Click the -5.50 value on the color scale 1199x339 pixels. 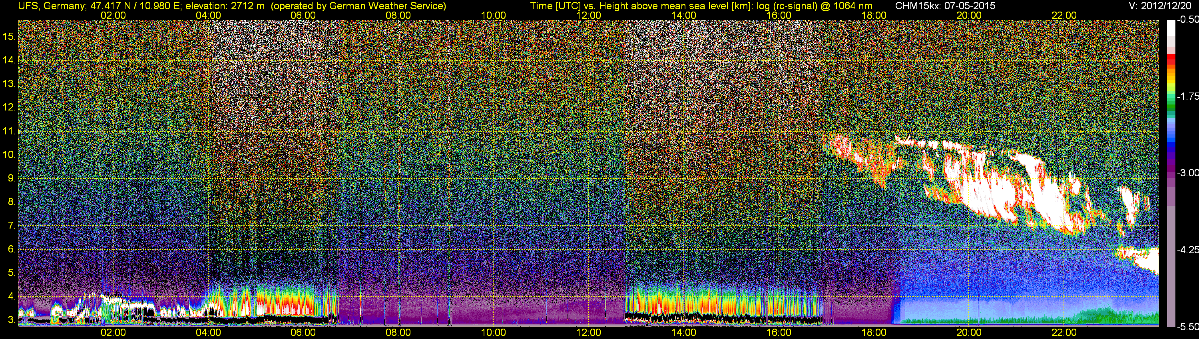coord(1188,327)
